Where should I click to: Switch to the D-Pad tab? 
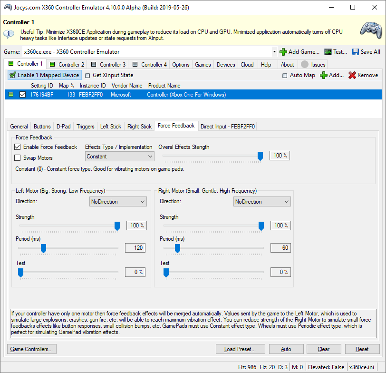point(64,127)
